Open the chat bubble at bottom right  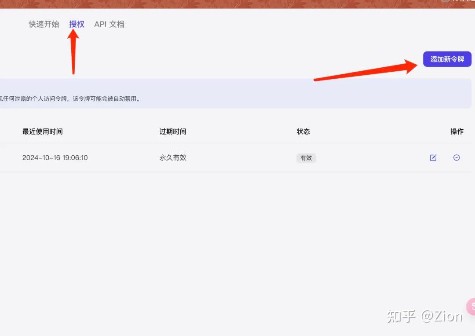[472, 307]
